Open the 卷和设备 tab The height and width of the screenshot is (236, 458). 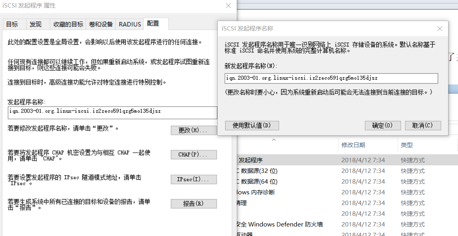100,24
